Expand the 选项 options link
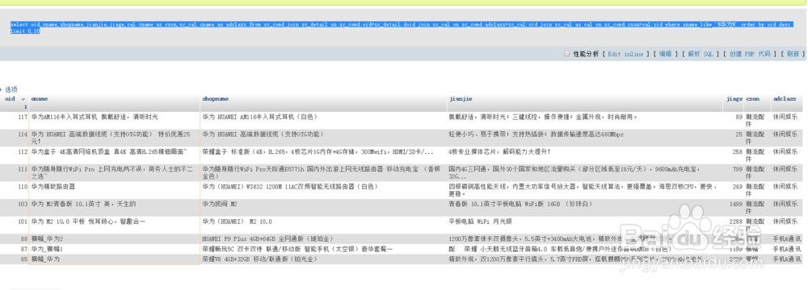The height and width of the screenshot is (290, 808). [x=11, y=89]
